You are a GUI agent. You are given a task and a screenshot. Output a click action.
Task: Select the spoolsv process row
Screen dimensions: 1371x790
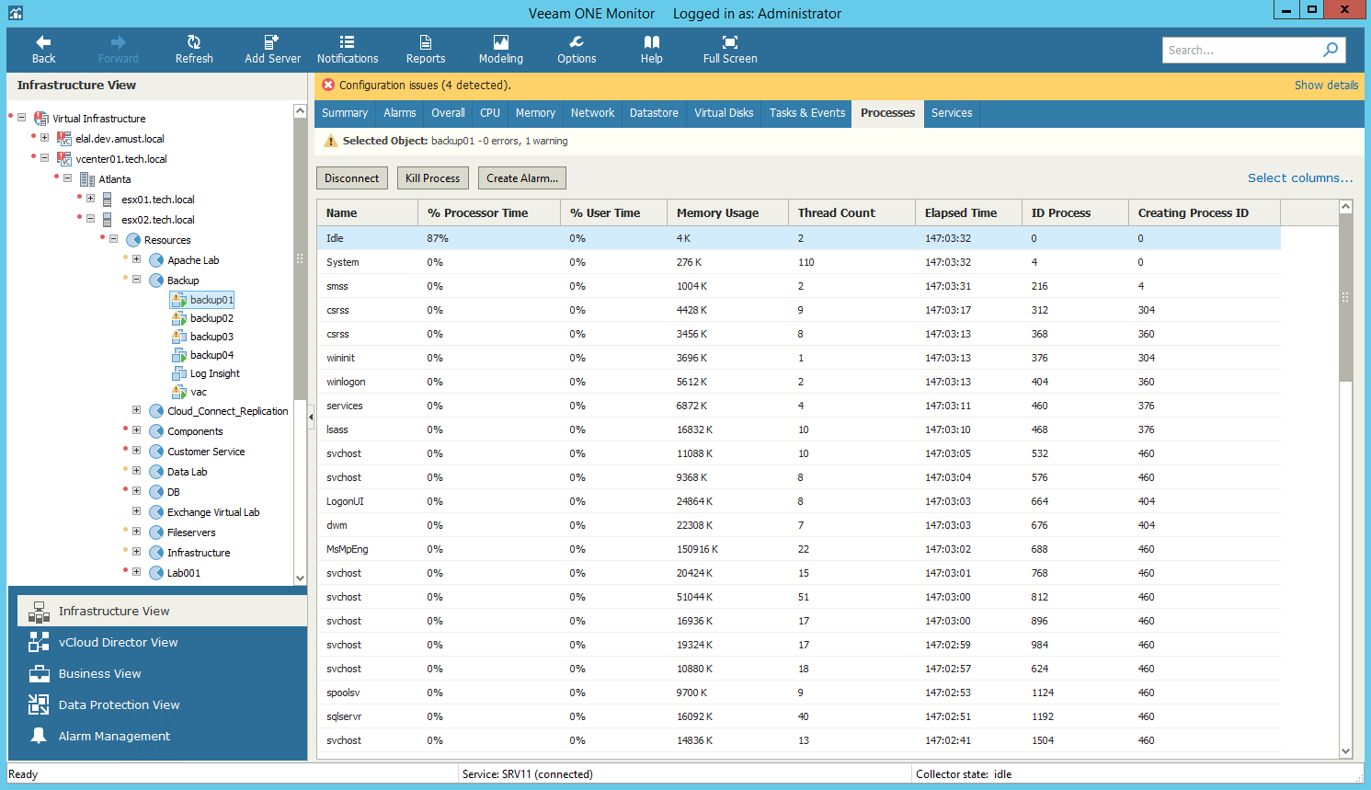[798, 693]
